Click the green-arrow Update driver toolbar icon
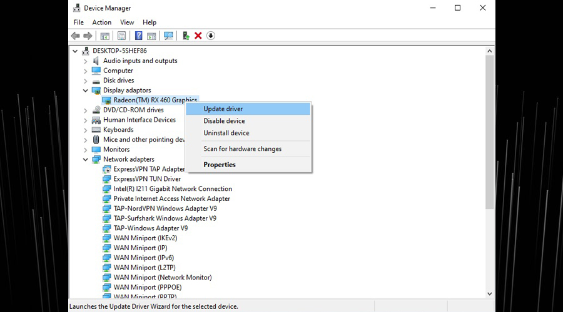Image resolution: width=563 pixels, height=312 pixels. click(186, 36)
